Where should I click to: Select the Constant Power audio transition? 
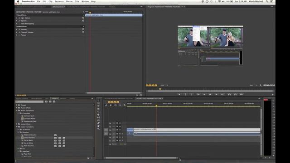pyautogui.click(x=29, y=119)
